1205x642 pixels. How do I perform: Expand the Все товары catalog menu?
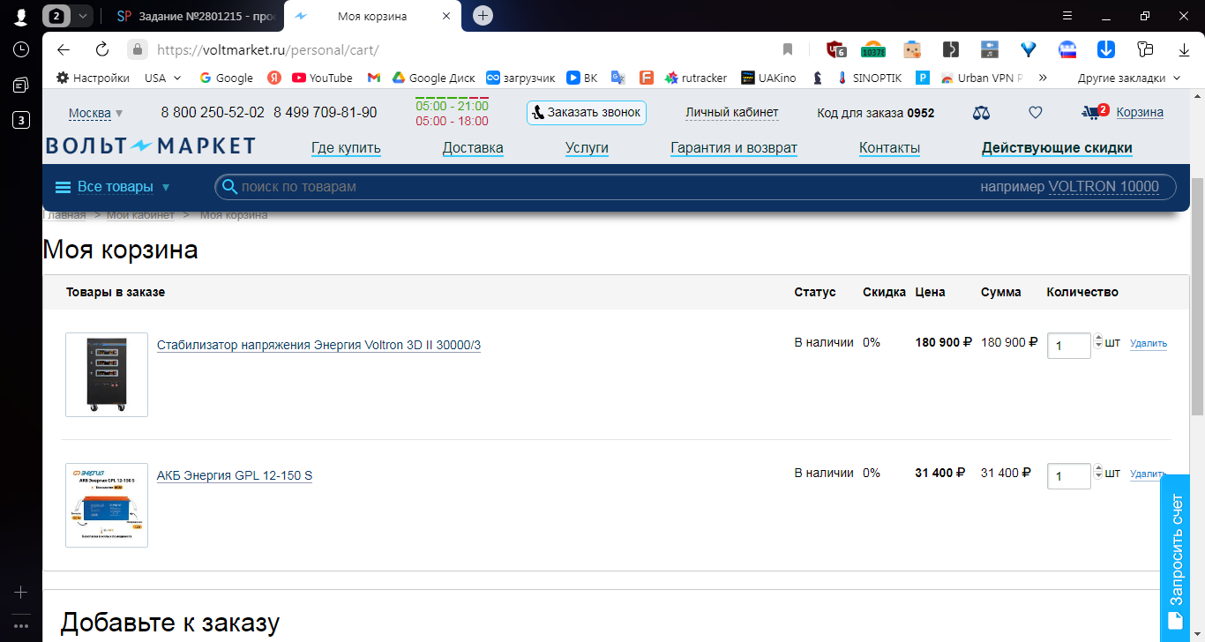click(x=113, y=187)
